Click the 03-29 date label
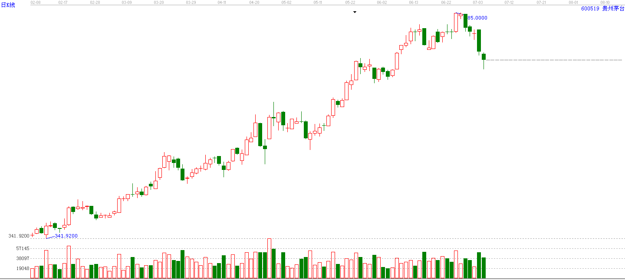This screenshot has width=625, height=280. coord(191,2)
